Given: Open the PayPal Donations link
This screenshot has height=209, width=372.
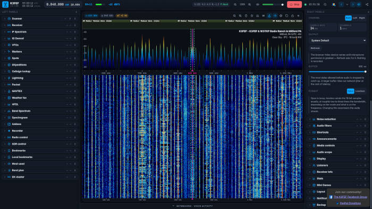Looking at the screenshot, I should point(350,203).
